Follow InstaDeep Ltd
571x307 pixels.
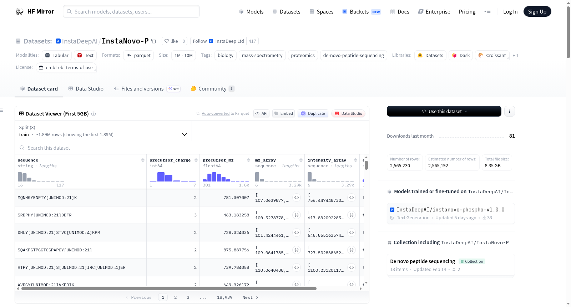218,41
